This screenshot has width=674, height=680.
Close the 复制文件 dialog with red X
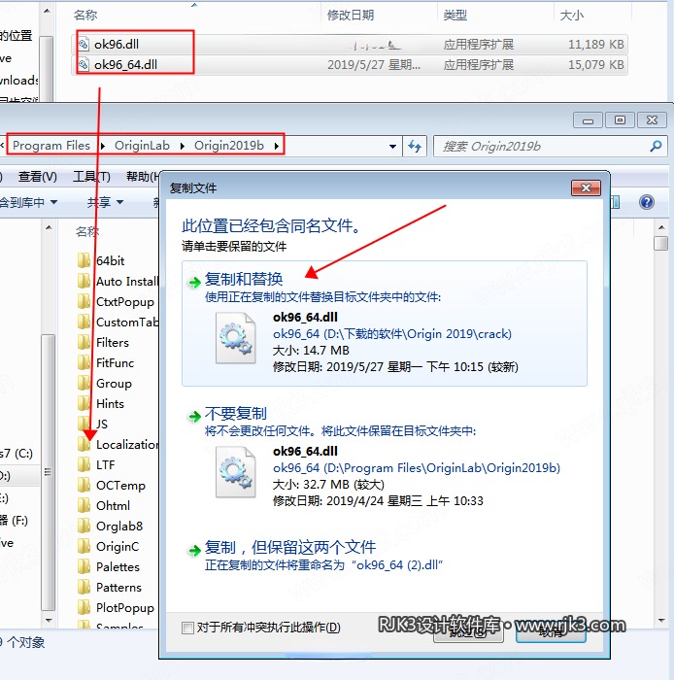(586, 187)
